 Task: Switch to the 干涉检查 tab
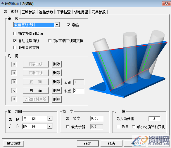pos(63,12)
